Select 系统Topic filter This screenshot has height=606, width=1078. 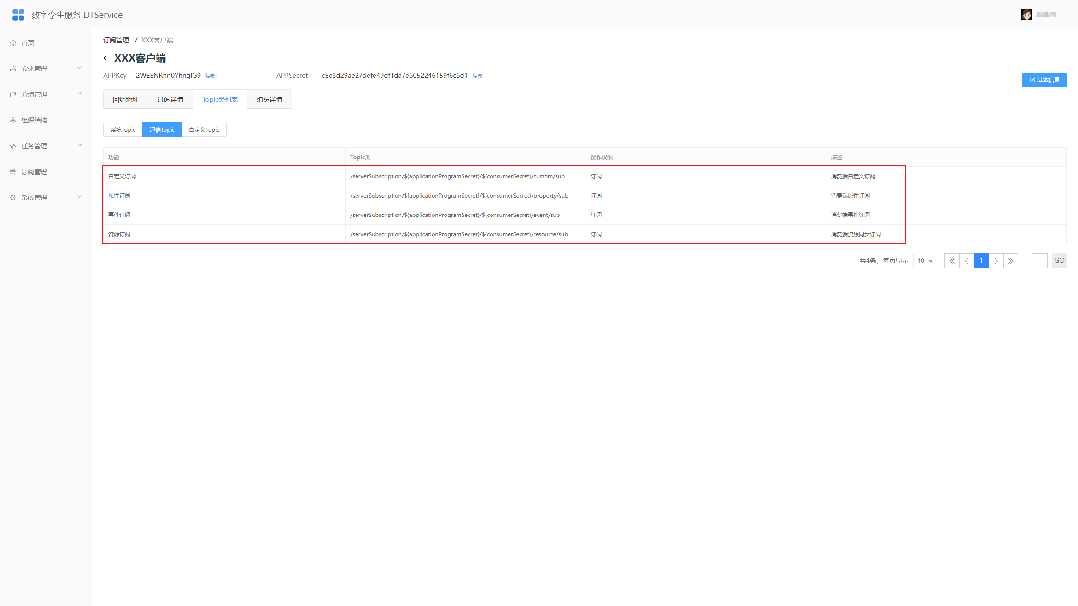pyautogui.click(x=123, y=129)
